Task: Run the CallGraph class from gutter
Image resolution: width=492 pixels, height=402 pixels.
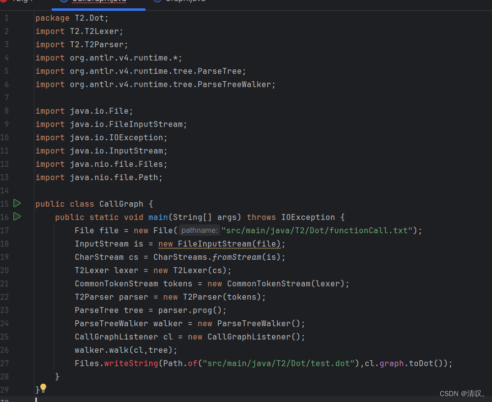Action: 17,204
